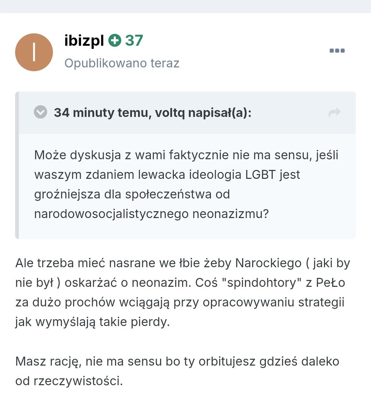Click the "Opublikowano teraz" timestamp
Viewport: 371px width, 411px height.
pyautogui.click(x=122, y=63)
